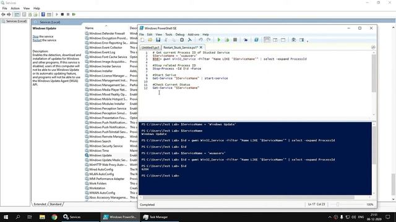396x222 pixels.
Task: Click Stop the service link
Action: coord(36,36)
